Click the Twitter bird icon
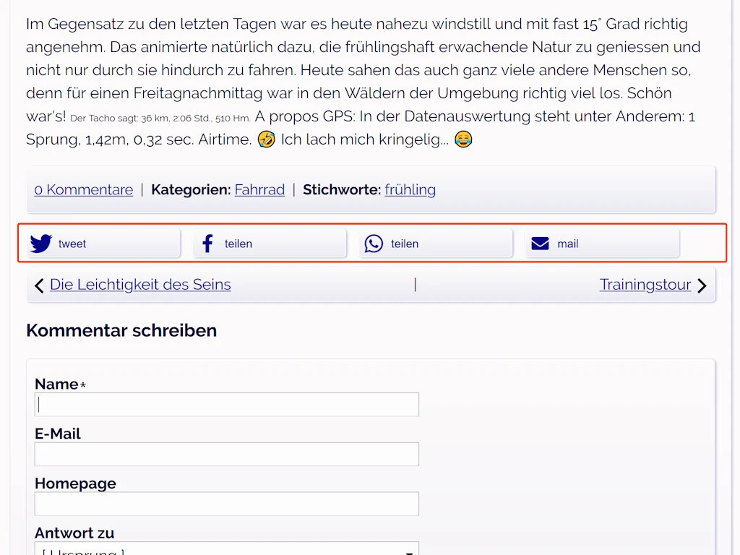740x555 pixels. click(x=41, y=244)
